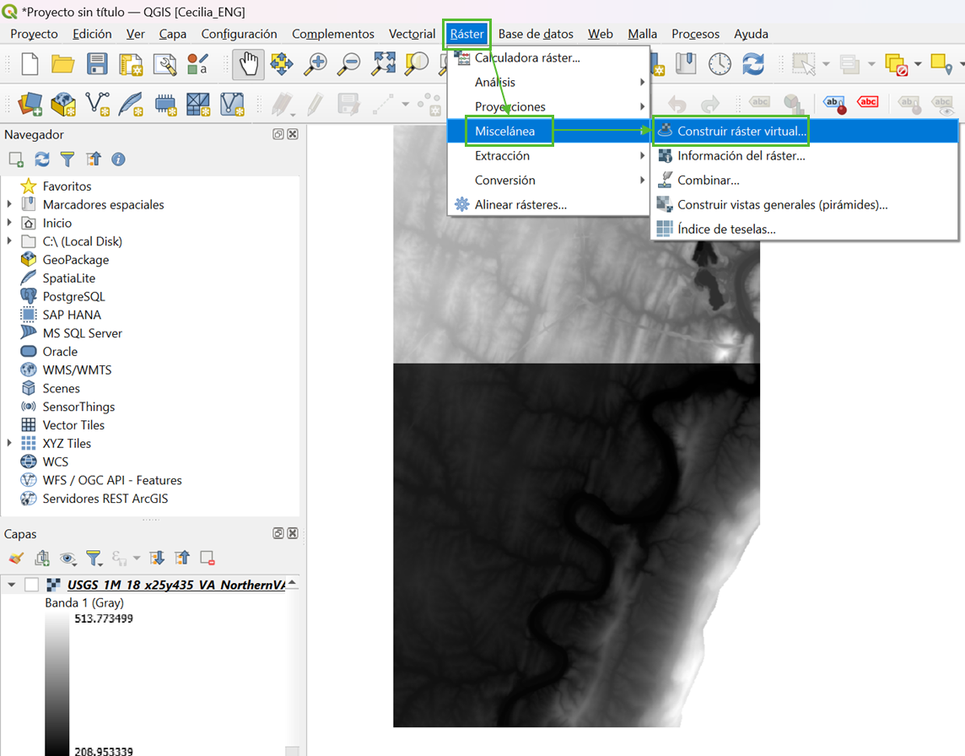
Task: Expand the Marcadores espaciales node
Action: point(9,204)
